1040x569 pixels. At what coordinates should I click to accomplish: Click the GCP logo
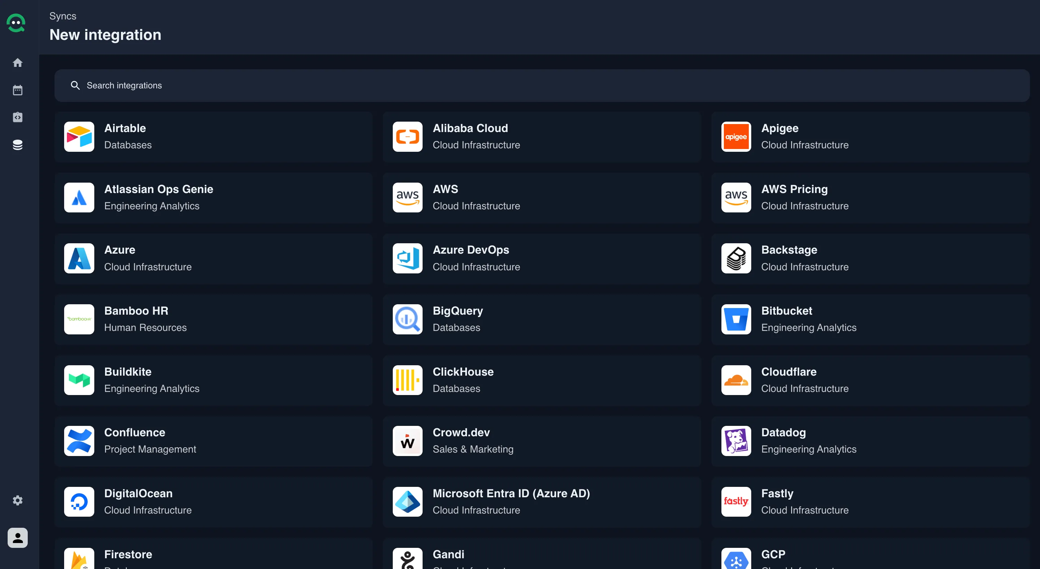coord(736,559)
